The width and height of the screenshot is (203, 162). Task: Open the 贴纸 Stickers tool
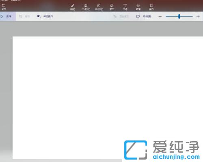pos(112,7)
